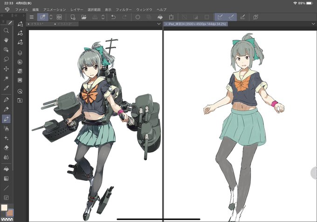Viewport: 317px width, 222px height.
Task: Toggle Snap to Special Ruler
Action: pyautogui.click(x=231, y=17)
